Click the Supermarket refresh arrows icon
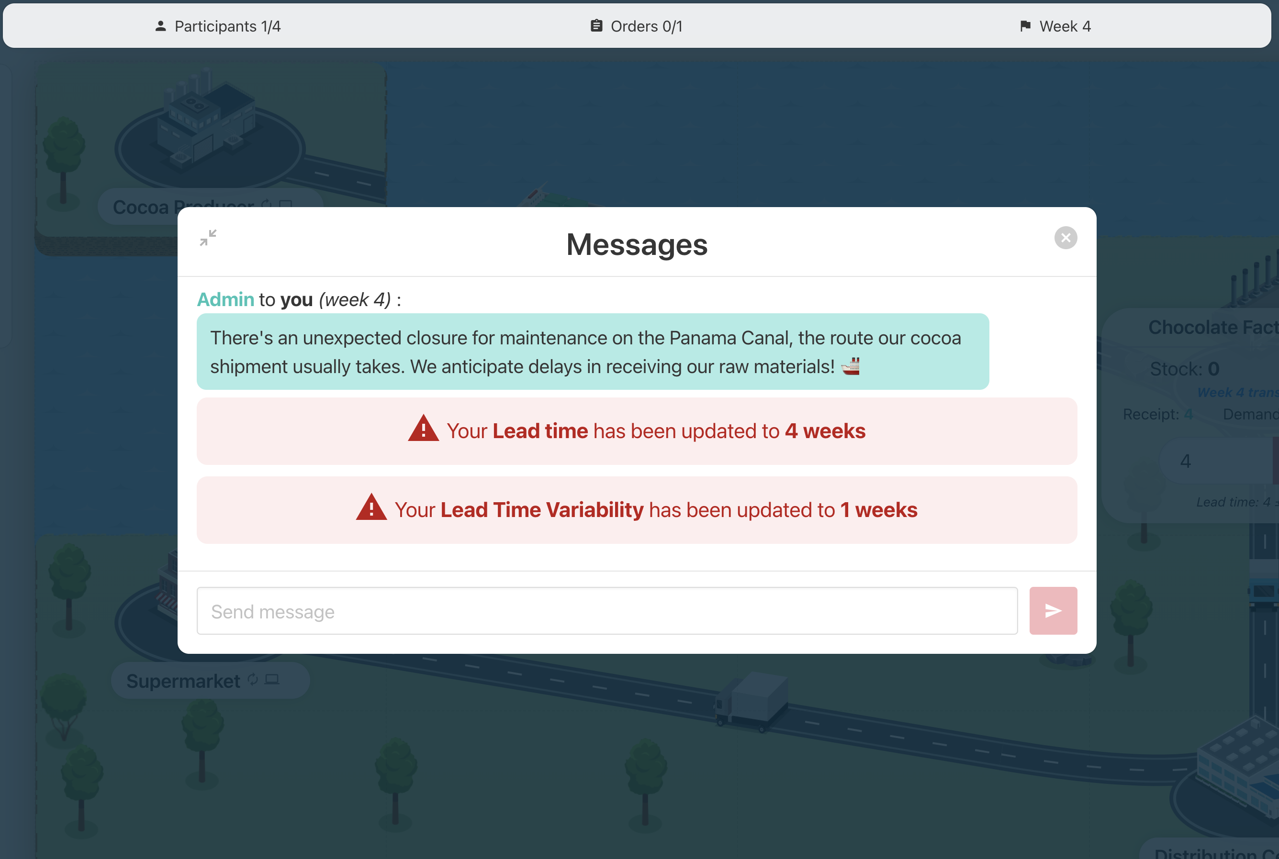 coord(253,680)
